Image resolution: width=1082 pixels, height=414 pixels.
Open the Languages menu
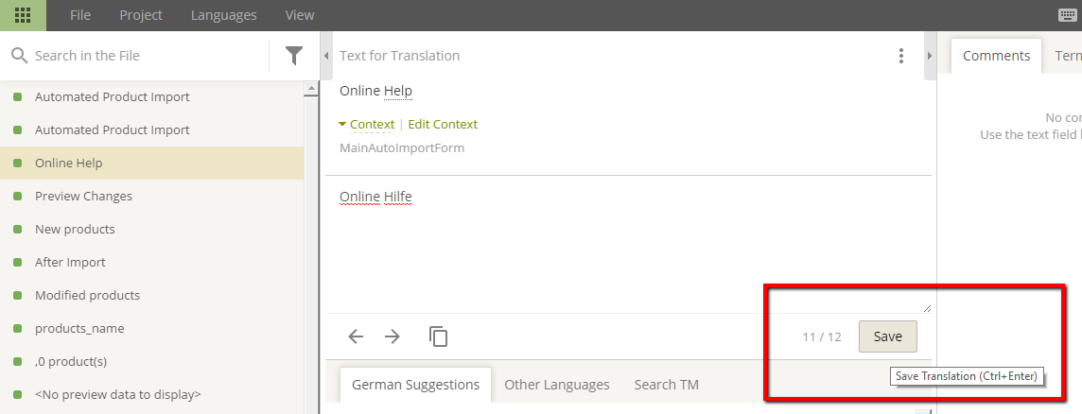223,15
